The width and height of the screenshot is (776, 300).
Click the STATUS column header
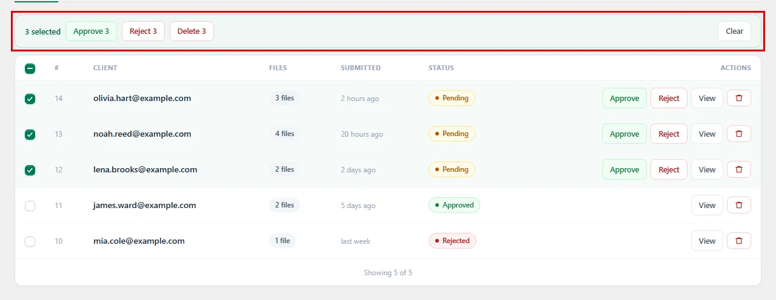441,68
